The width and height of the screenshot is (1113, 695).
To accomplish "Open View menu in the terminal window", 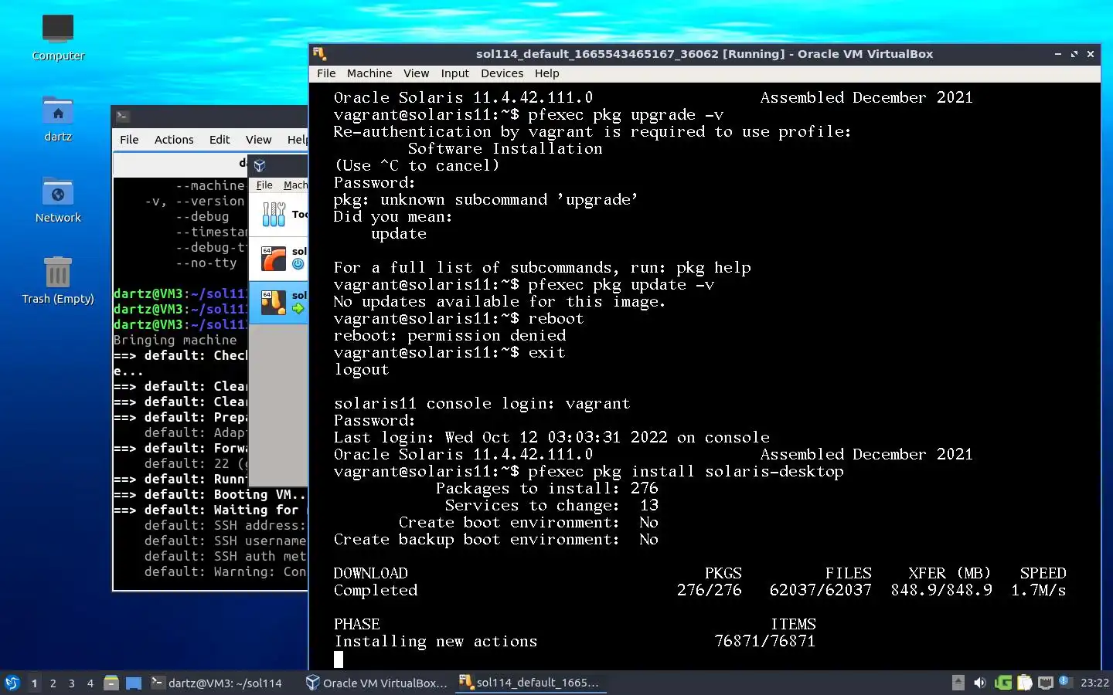I will point(258,140).
